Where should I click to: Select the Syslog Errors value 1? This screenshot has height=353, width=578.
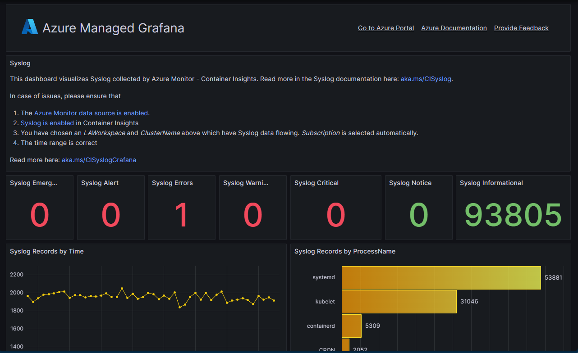(182, 215)
